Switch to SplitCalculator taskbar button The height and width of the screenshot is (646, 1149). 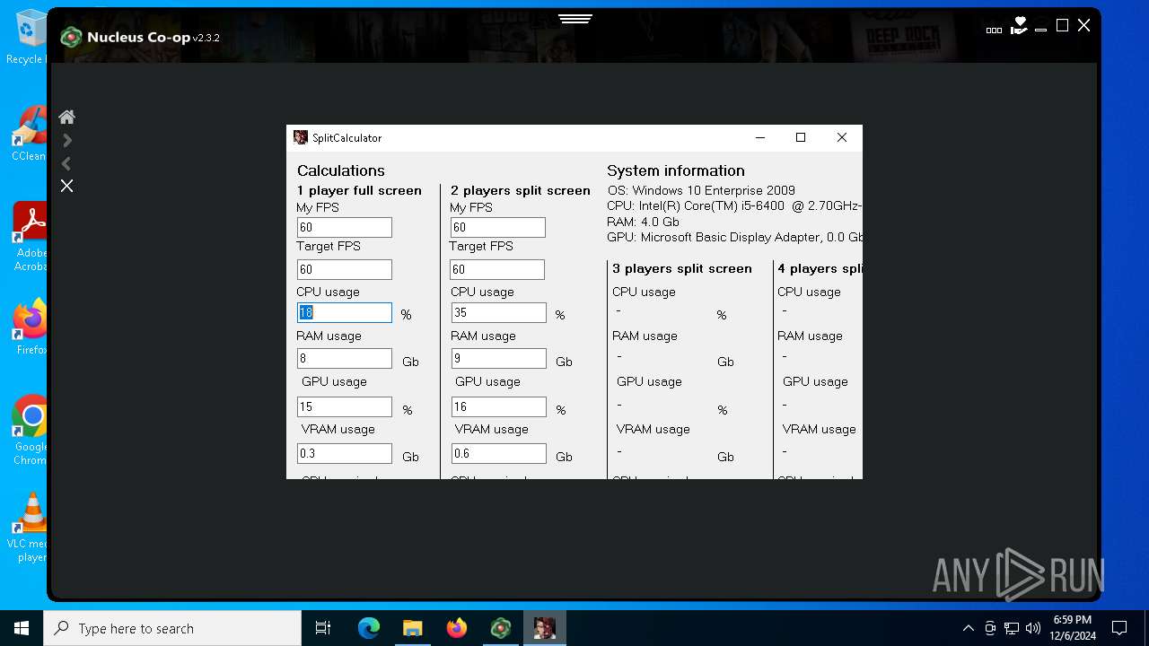click(544, 628)
